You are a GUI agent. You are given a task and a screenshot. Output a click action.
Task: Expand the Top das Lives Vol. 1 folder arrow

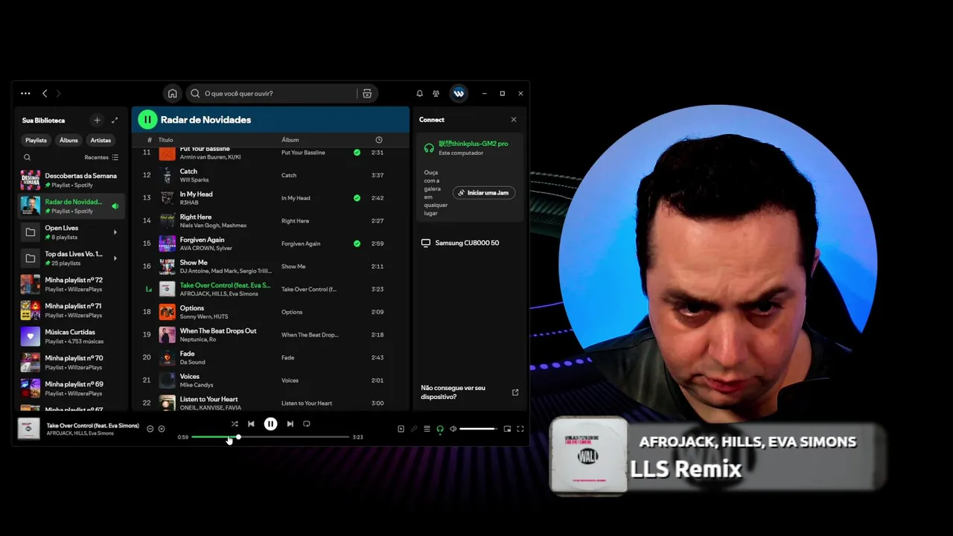click(x=115, y=258)
